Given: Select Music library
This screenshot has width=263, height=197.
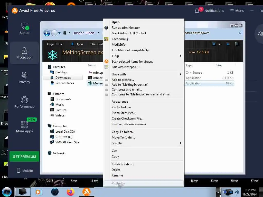Looking at the screenshot, I should 57,105.
